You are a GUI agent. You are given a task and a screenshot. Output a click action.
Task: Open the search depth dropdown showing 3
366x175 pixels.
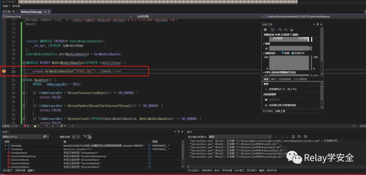point(79,136)
